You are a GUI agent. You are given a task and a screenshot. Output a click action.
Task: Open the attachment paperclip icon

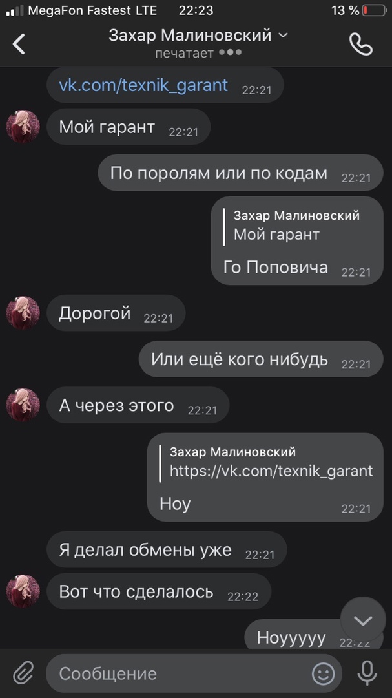point(24,673)
